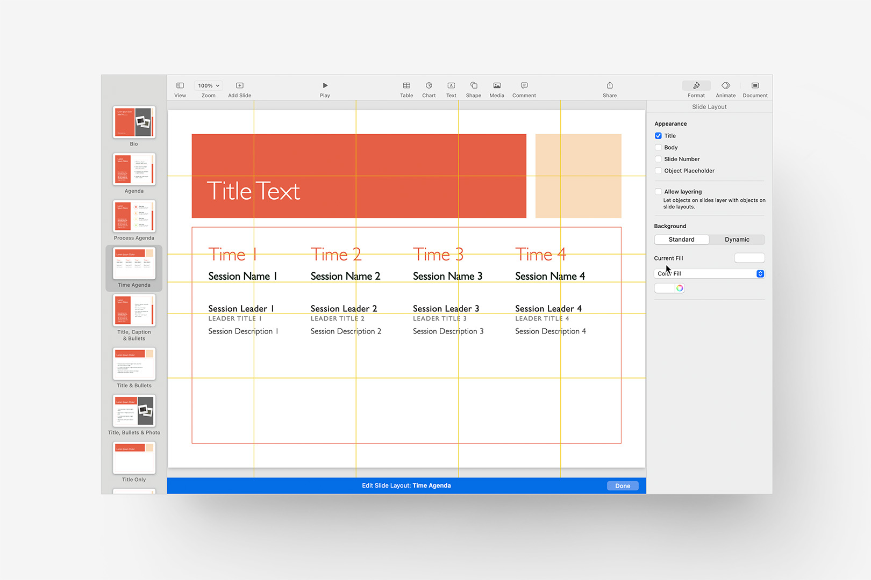Add a Comment to the slide

(523, 88)
